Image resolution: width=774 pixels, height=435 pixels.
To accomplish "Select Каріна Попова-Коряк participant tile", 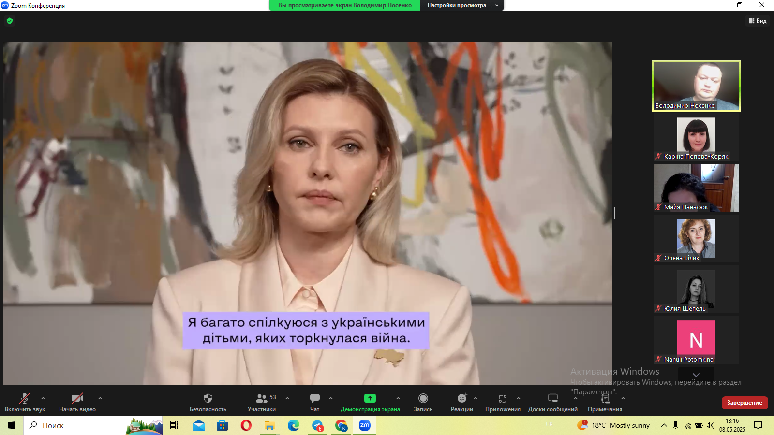I will click(696, 137).
